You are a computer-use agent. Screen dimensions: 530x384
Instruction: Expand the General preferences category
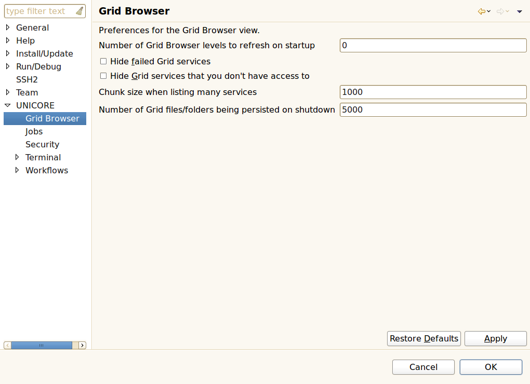[x=8, y=28]
